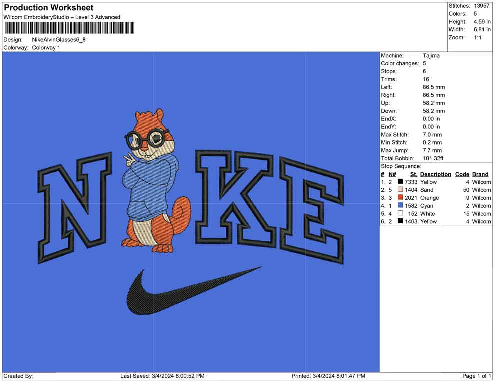Screen dimensions: 495x381
Task: Click 'Last Saved: 3/4/2024 8:00:52 PM'
Action: coord(162,376)
